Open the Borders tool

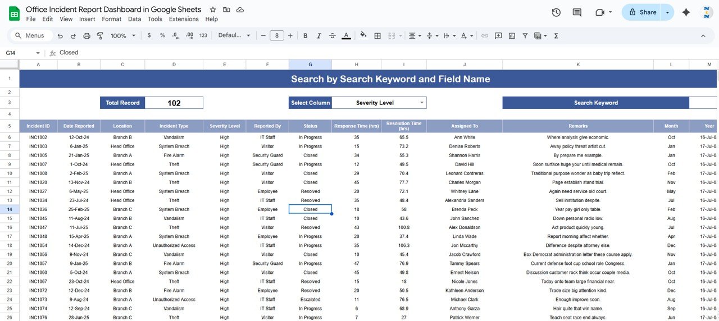tap(377, 36)
